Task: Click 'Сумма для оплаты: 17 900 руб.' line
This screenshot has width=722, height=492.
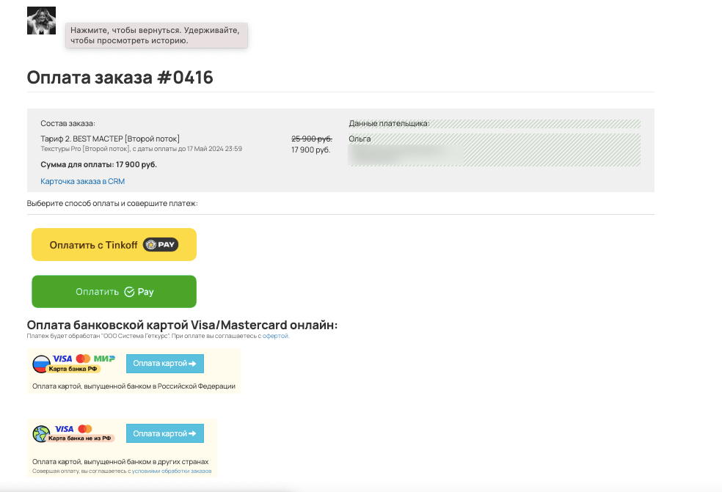Action: [x=98, y=164]
